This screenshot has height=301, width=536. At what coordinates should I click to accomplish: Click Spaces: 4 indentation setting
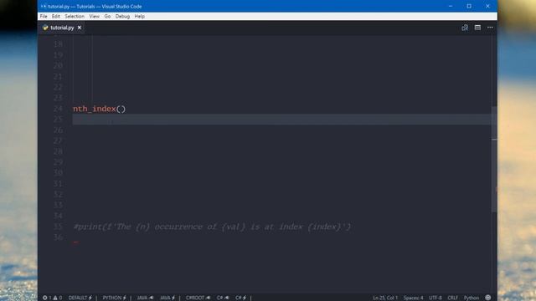click(413, 298)
